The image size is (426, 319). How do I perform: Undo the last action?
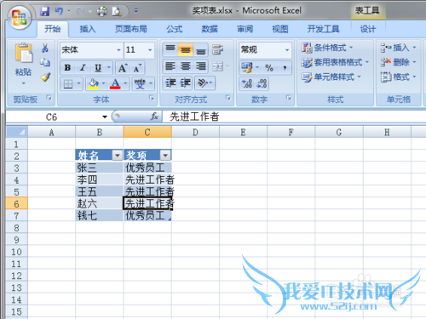pyautogui.click(x=59, y=11)
